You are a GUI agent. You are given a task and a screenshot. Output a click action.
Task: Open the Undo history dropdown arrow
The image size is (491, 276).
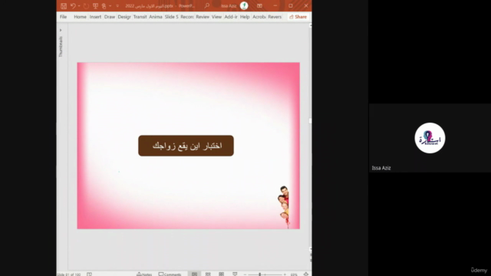coord(79,6)
